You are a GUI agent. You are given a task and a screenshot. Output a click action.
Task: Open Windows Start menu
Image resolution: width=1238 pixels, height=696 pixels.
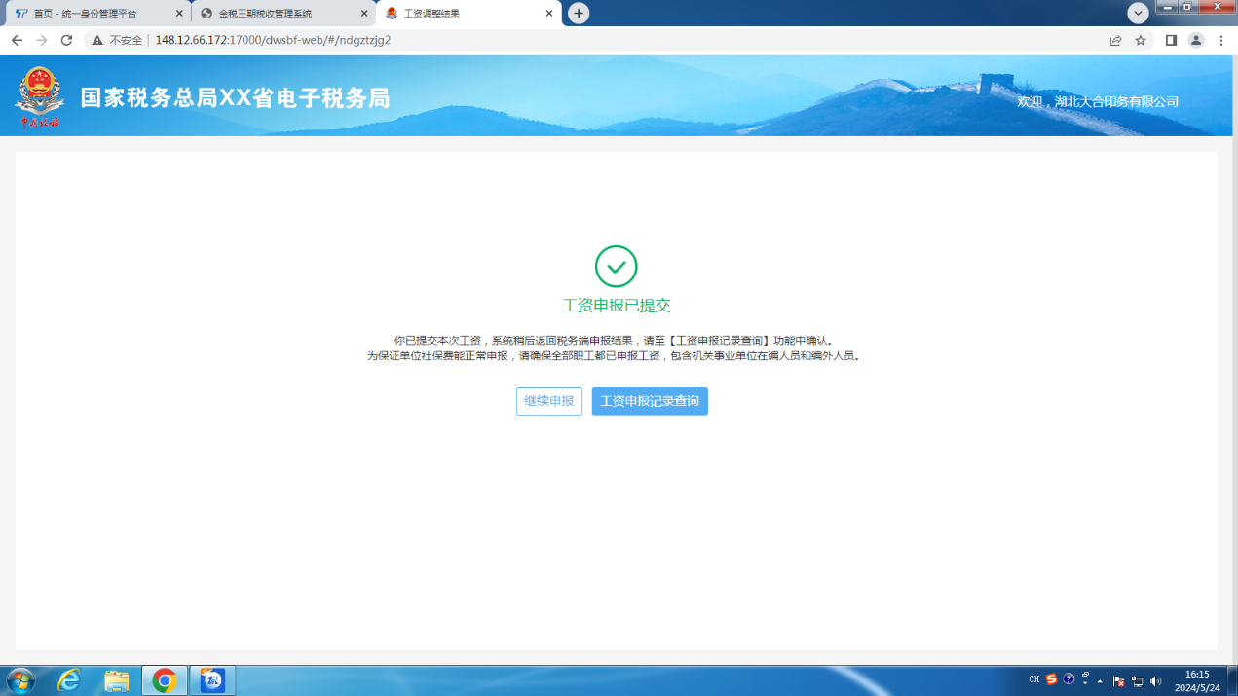20,680
